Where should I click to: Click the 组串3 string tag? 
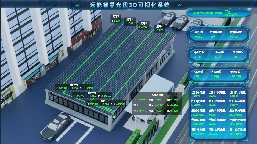(x=143, y=25)
